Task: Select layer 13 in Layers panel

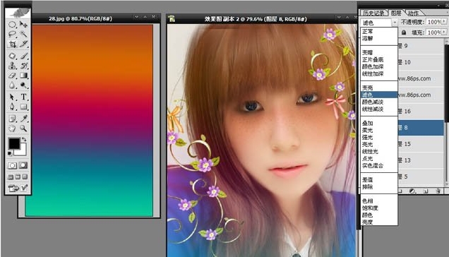Action: [x=421, y=160]
